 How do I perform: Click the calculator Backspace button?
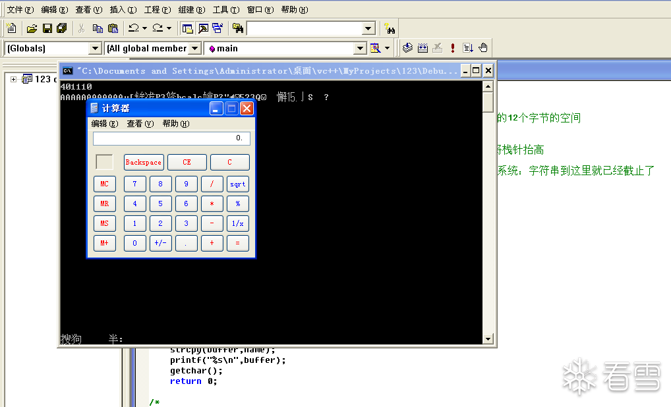coord(143,163)
